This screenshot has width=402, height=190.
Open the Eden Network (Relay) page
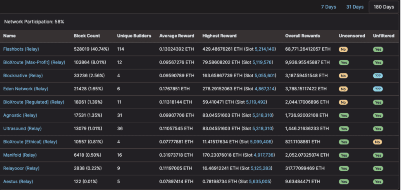26,89
